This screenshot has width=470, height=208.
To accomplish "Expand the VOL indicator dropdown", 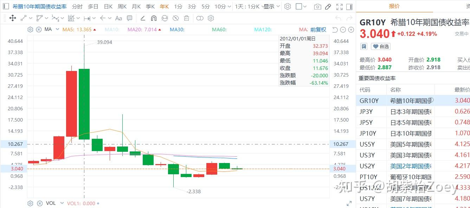I will point(62,203).
